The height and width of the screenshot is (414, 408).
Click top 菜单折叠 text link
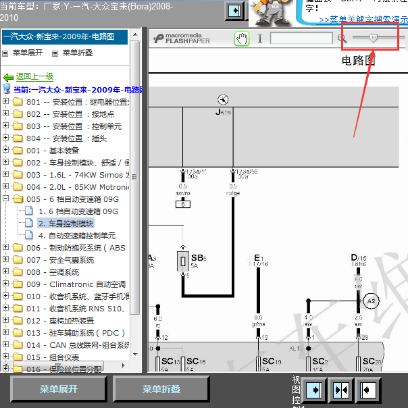pos(78,53)
